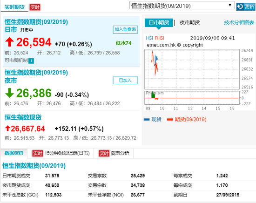
Task: Click the 交易宗数 value 25,429
Action: pyautogui.click(x=138, y=176)
